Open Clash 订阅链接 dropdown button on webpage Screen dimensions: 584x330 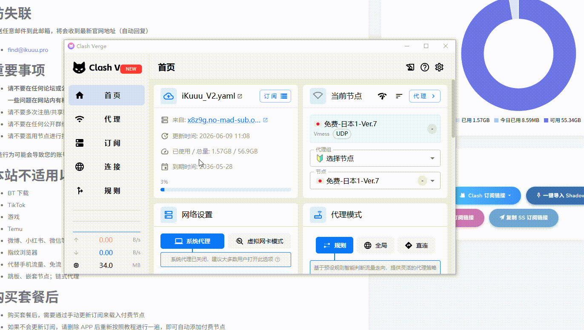pyautogui.click(x=488, y=196)
